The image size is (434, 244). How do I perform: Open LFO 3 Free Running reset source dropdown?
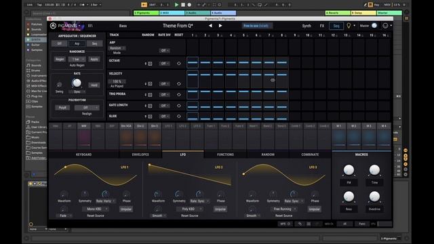point(283,209)
